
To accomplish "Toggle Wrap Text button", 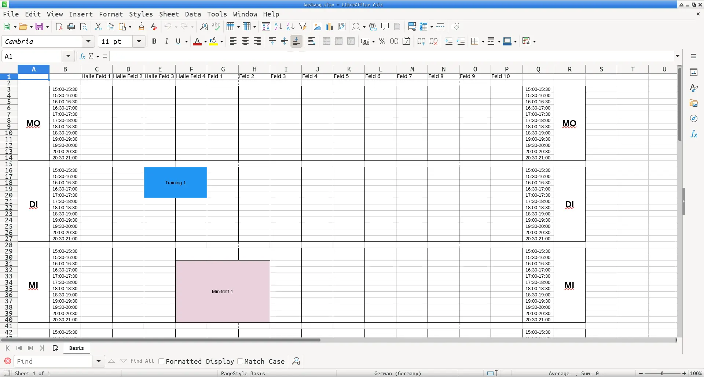I will pos(312,41).
